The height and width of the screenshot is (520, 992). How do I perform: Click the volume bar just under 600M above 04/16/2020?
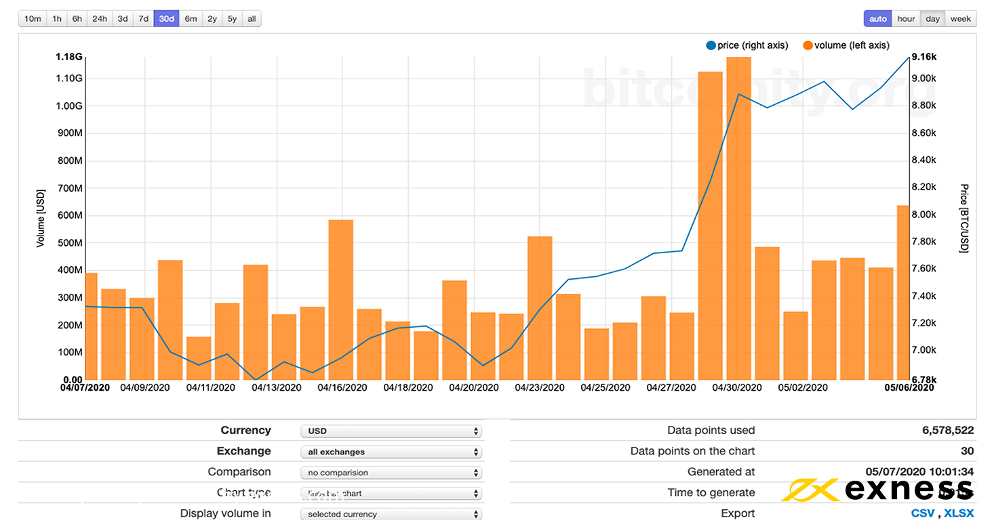(340, 300)
